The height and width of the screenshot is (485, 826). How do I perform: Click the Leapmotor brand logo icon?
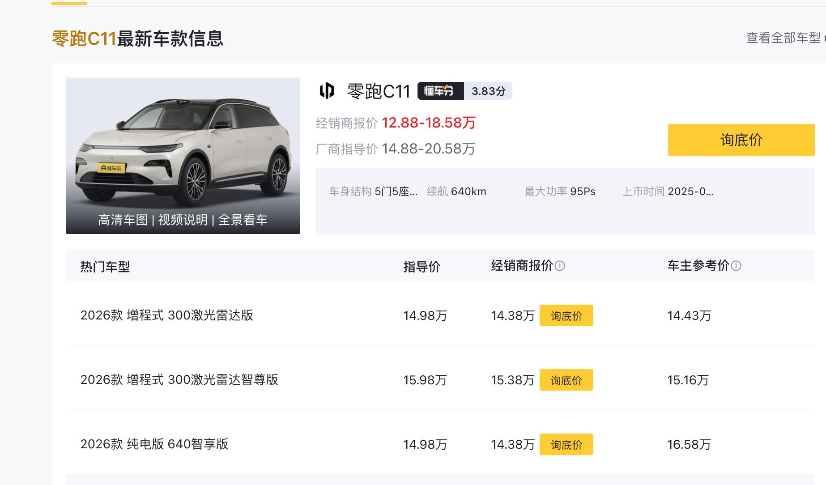point(327,91)
